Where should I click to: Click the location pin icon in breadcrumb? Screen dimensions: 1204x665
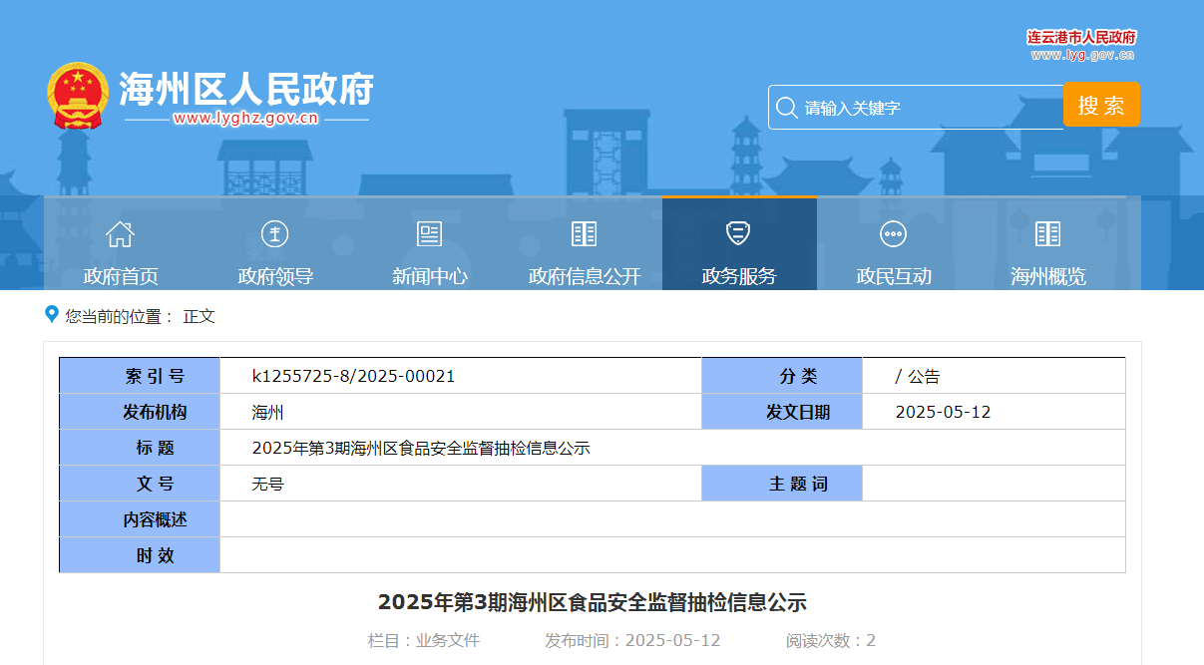(x=52, y=315)
